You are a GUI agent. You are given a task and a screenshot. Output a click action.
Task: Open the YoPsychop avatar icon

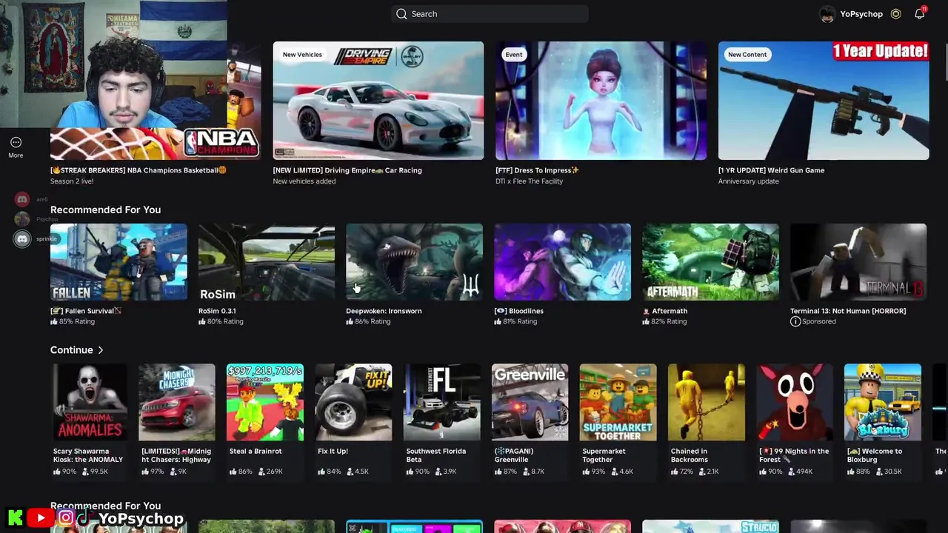[x=827, y=14]
